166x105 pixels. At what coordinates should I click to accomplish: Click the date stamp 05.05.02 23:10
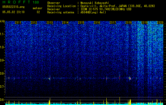coord(13,12)
